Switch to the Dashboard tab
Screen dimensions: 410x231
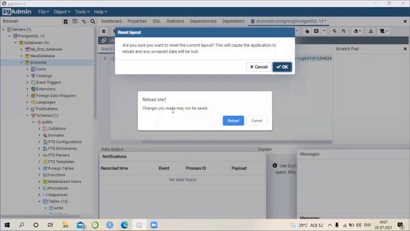click(x=111, y=21)
